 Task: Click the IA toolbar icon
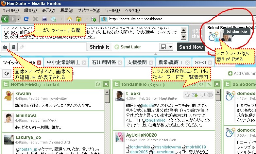tap(54, 19)
